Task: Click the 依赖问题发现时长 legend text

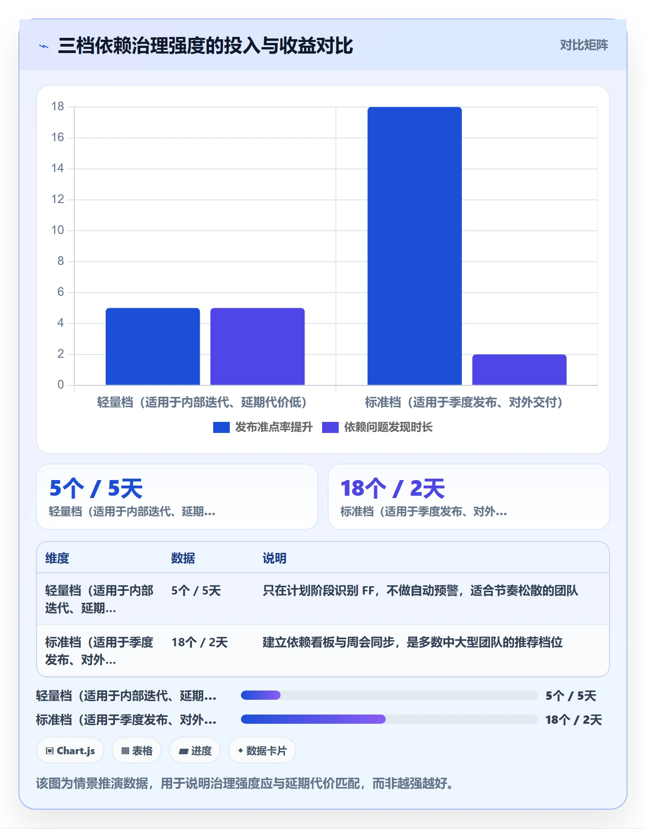Action: pos(388,427)
